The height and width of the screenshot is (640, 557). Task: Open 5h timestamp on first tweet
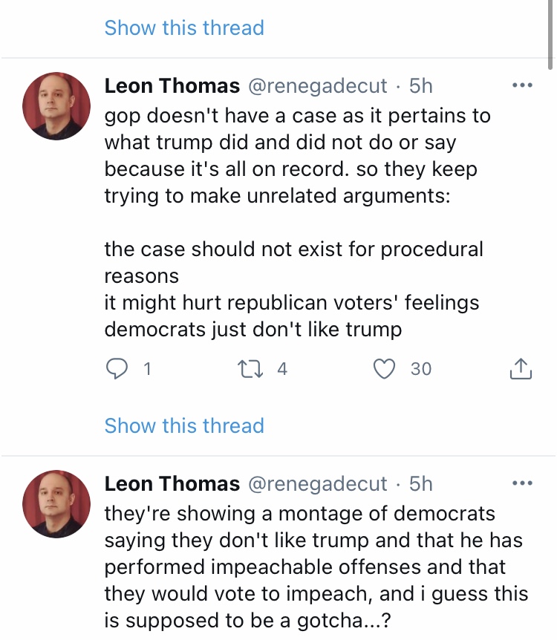(x=420, y=85)
